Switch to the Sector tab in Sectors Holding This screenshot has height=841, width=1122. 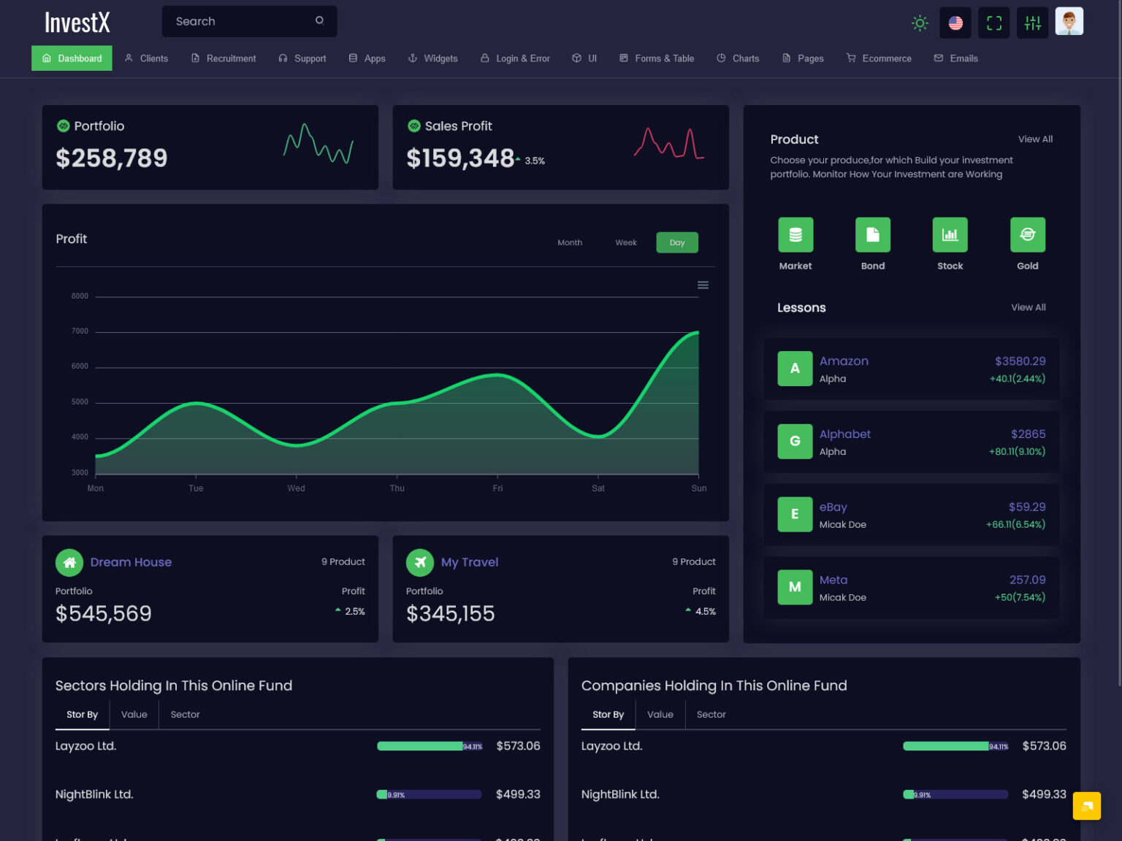[x=185, y=714]
